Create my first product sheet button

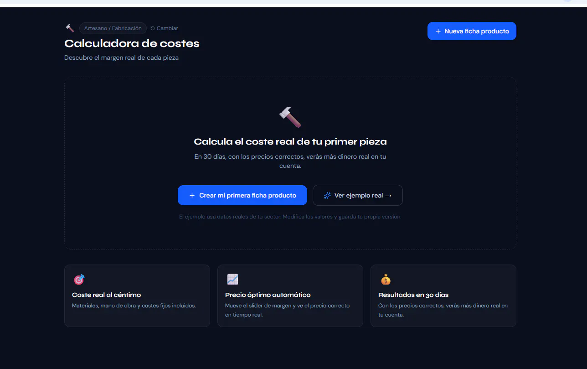tap(242, 195)
